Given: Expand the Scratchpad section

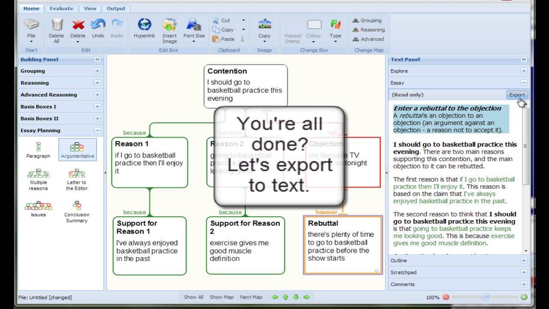Looking at the screenshot, I should click(x=524, y=273).
